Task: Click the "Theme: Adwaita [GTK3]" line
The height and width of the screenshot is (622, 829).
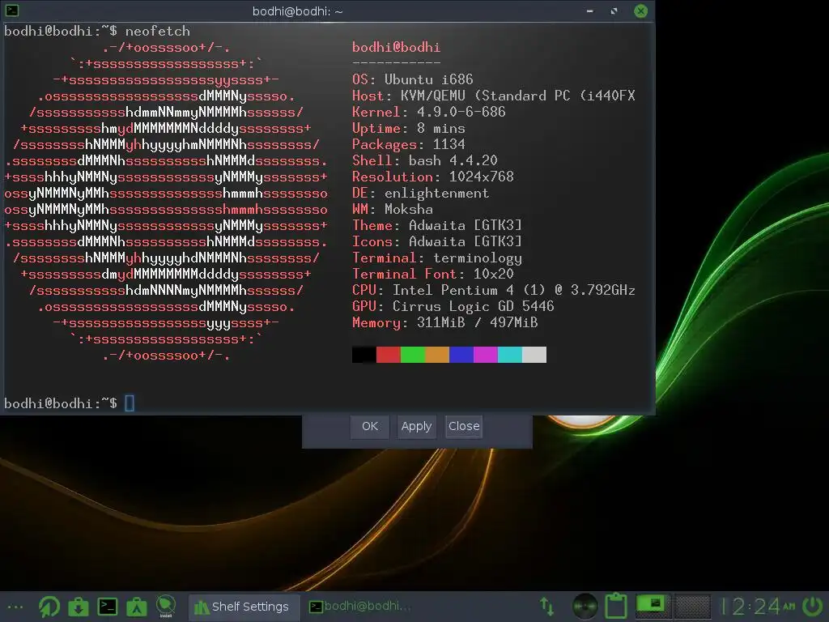Action: [x=436, y=225]
